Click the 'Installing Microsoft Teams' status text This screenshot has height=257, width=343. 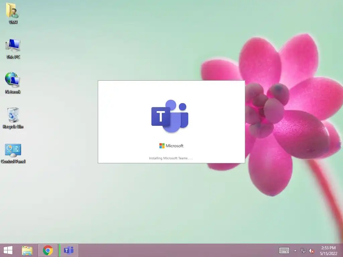click(x=170, y=158)
